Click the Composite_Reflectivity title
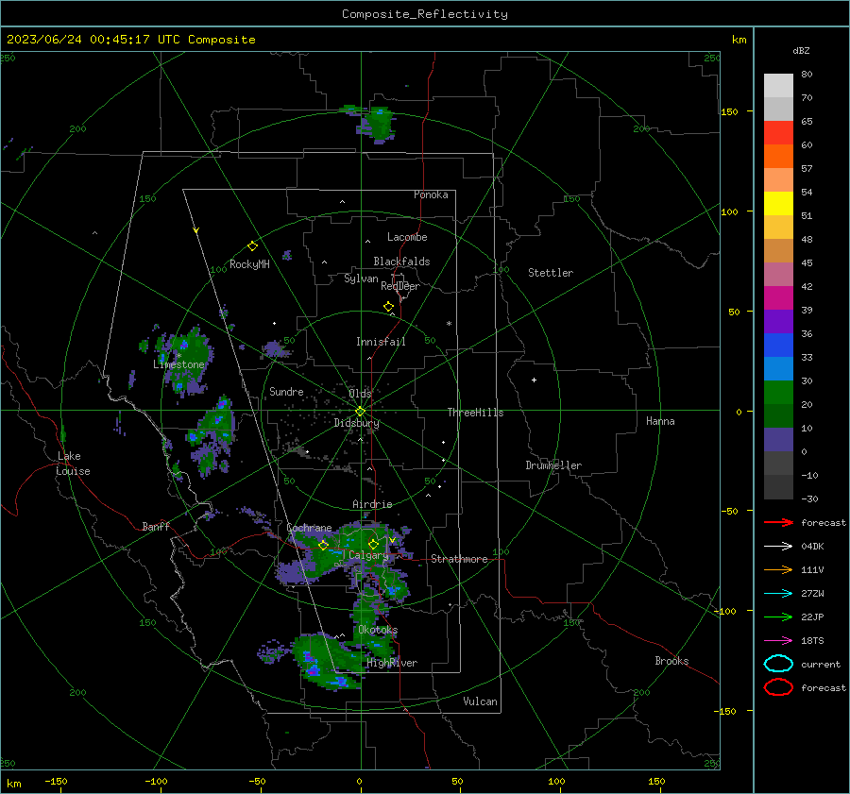The width and height of the screenshot is (850, 794). (425, 14)
